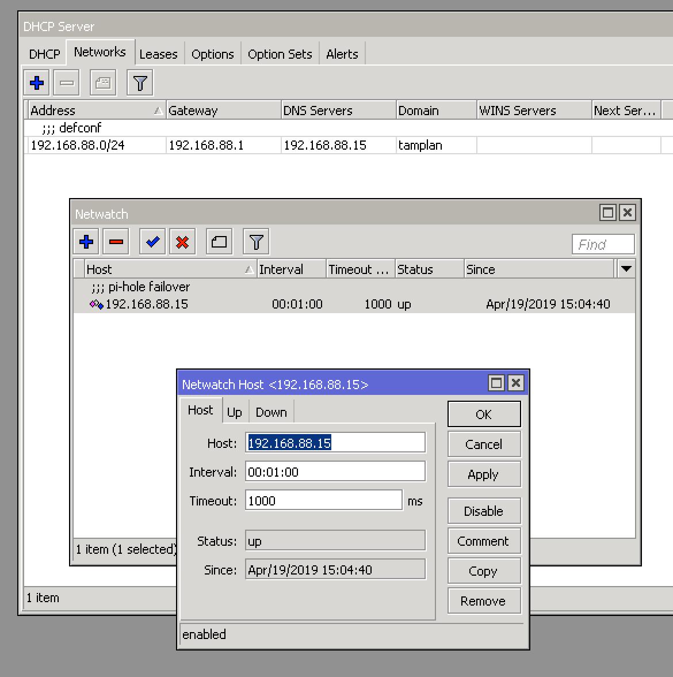Switch to the Down tab in Netwatch Host dialog

(272, 412)
